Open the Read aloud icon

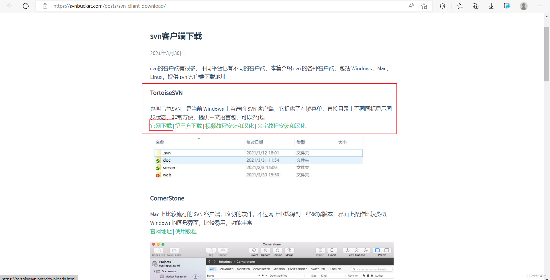[x=411, y=6]
